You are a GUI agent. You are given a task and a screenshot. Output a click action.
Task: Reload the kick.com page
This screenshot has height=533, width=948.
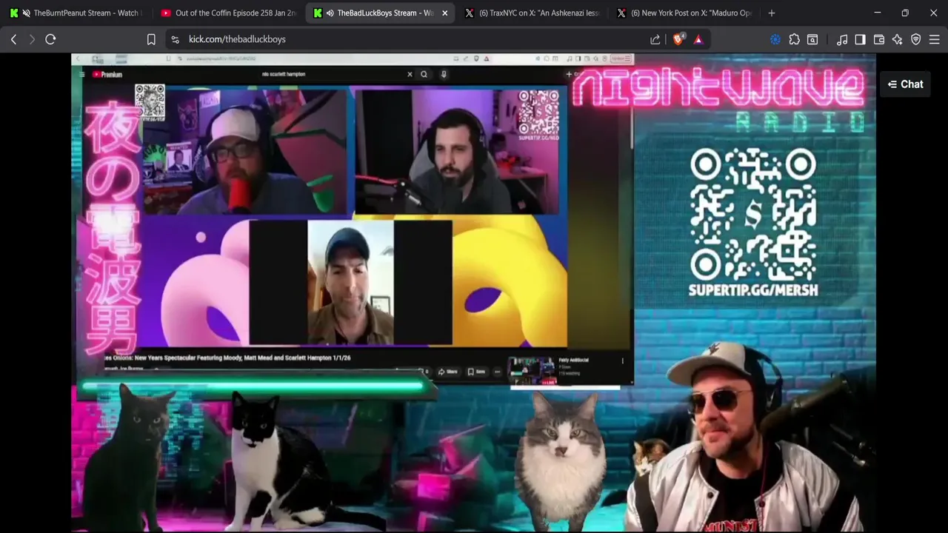50,39
